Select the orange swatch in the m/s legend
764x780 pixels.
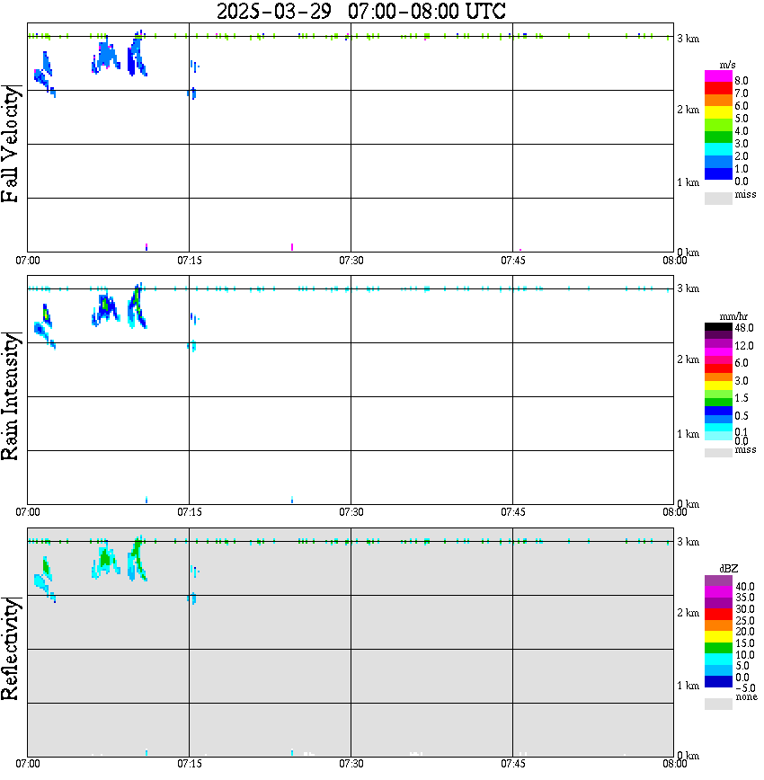click(x=718, y=101)
